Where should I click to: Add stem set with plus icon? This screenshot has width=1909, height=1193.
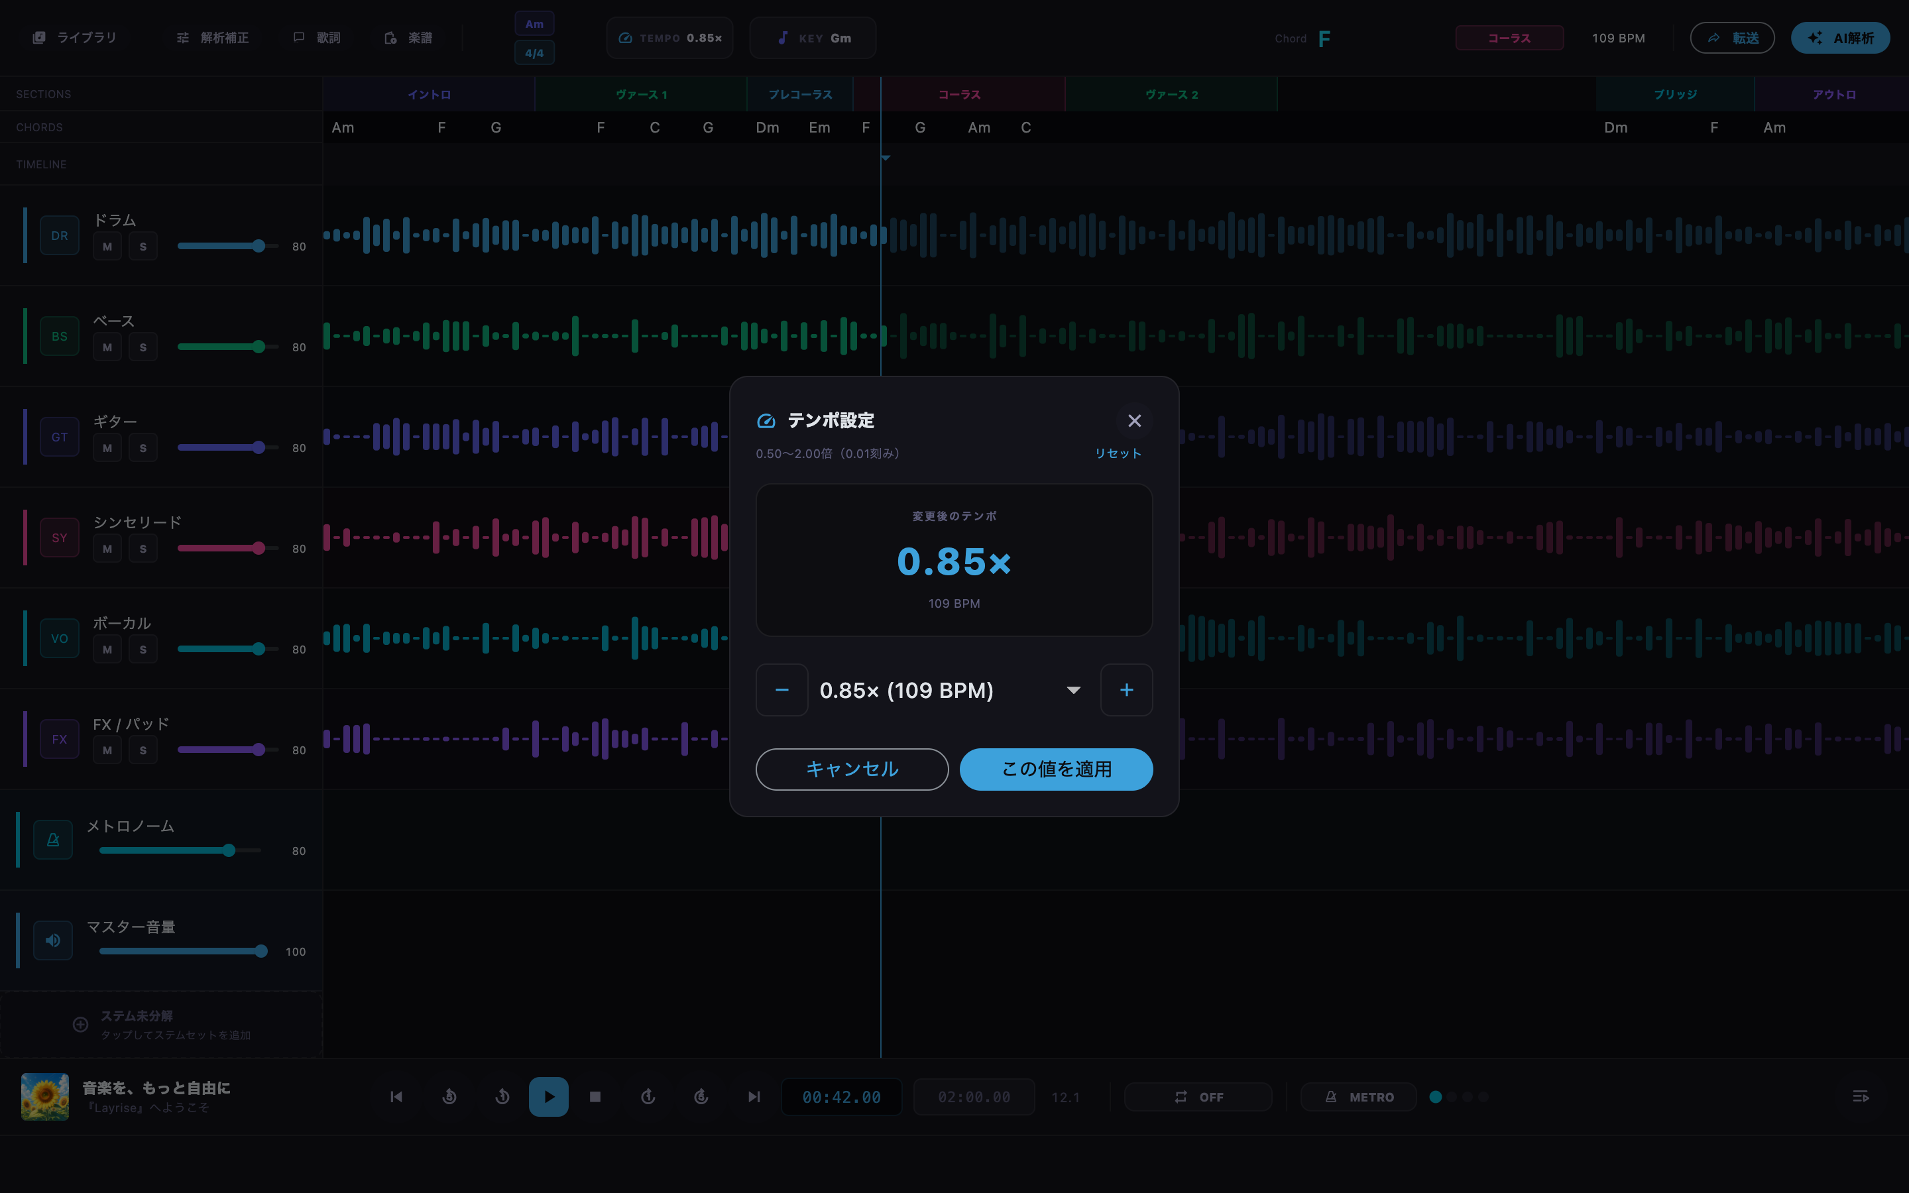[x=80, y=1024]
